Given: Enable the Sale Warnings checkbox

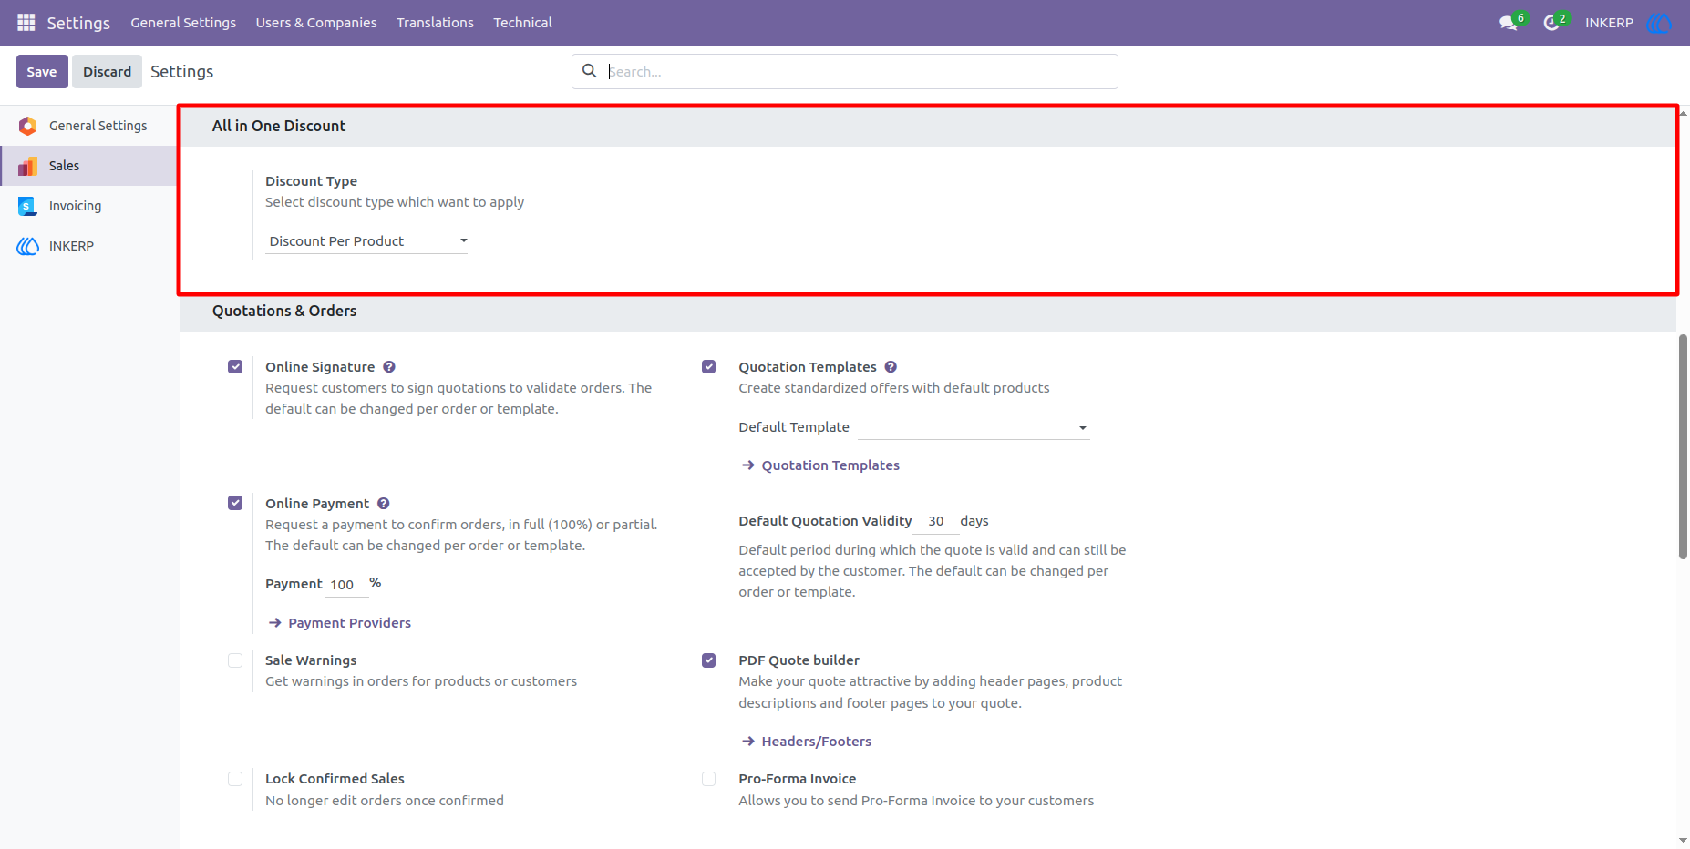Looking at the screenshot, I should click(x=235, y=660).
